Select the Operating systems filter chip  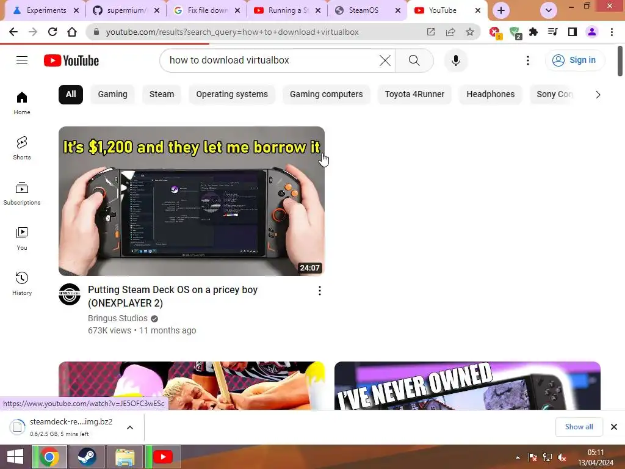coord(232,95)
